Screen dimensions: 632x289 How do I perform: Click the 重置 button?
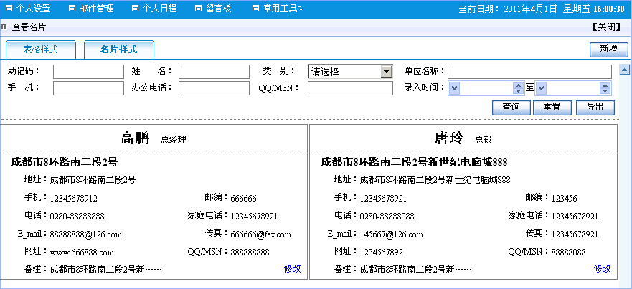pyautogui.click(x=552, y=108)
